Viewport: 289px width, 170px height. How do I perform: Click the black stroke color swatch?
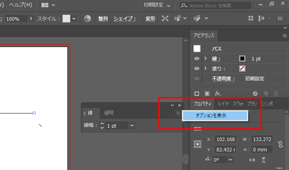pyautogui.click(x=242, y=59)
